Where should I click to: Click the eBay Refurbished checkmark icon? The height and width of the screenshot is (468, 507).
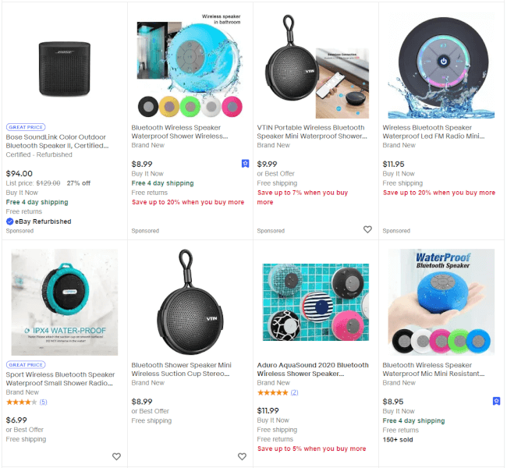10,222
